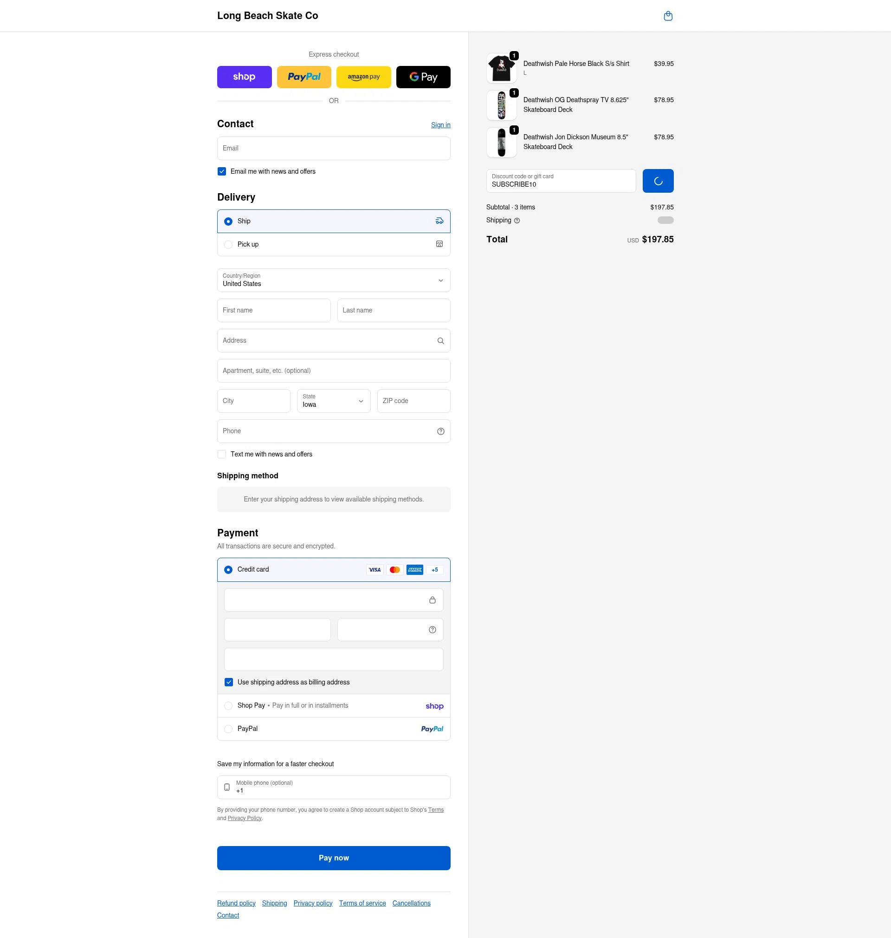The width and height of the screenshot is (891, 938).
Task: Open the Refund policy link
Action: pyautogui.click(x=236, y=903)
